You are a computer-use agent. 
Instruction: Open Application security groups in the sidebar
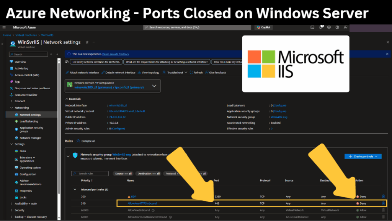pos(31,129)
